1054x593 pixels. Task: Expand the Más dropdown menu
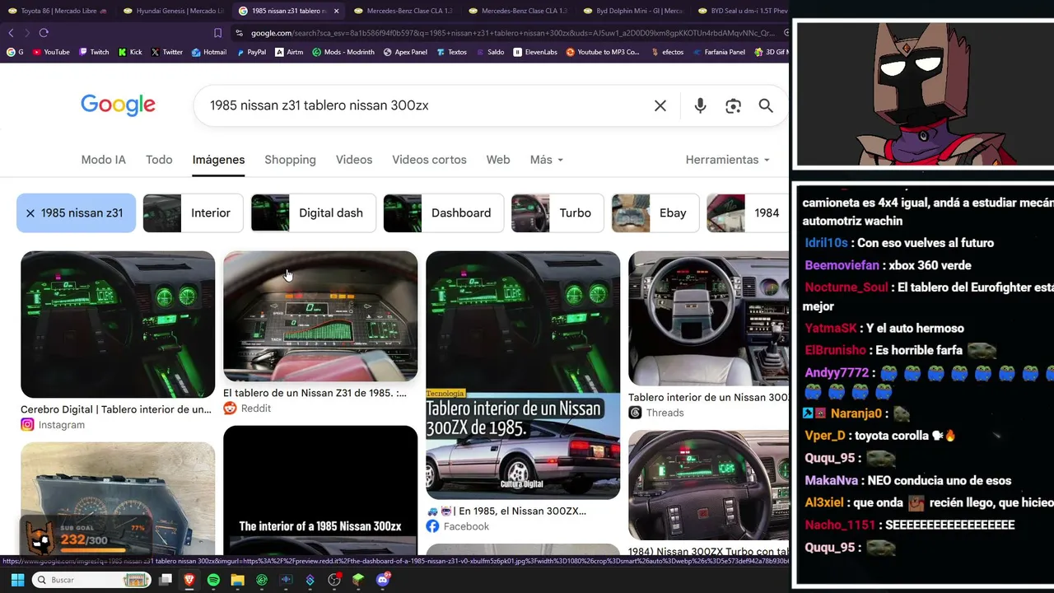point(547,160)
